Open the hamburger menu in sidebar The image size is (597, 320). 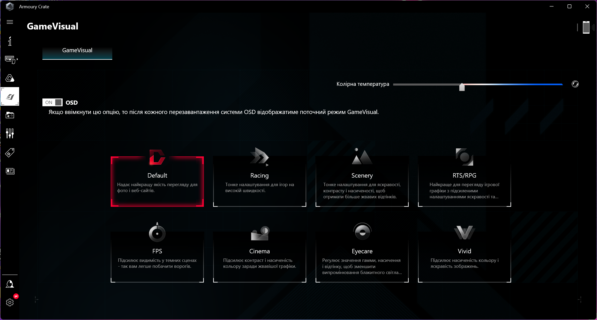(10, 22)
